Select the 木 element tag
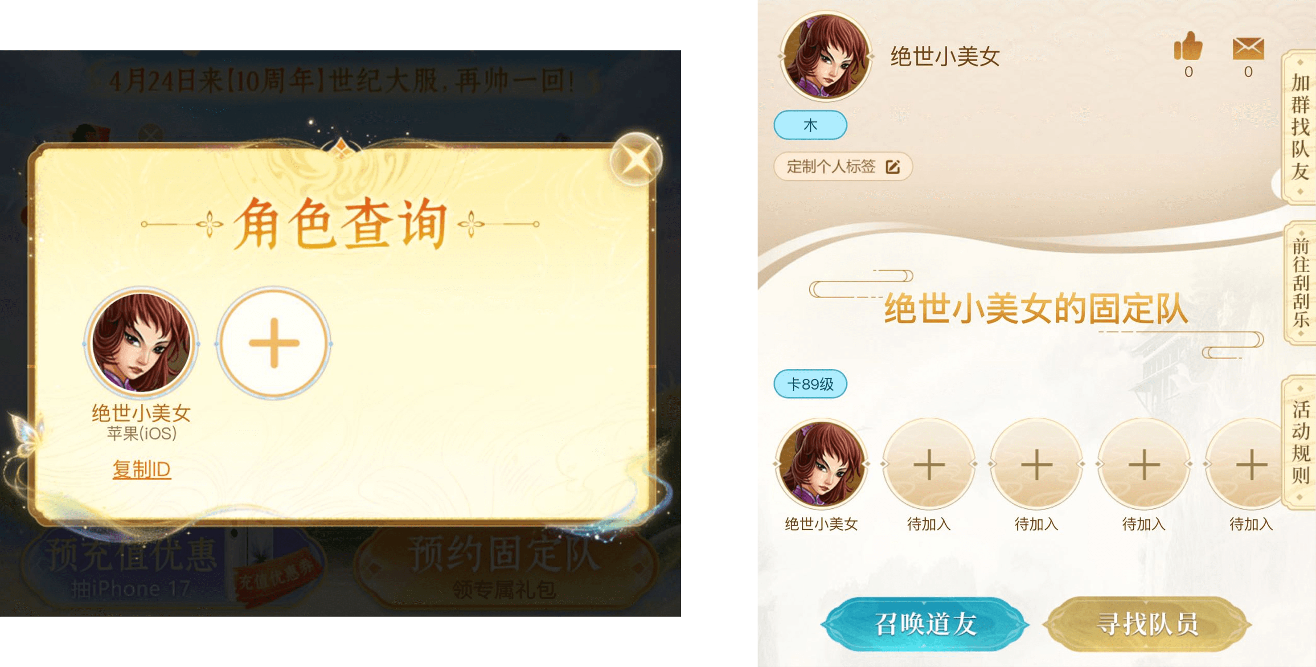Screen dimensions: 1316x667 (x=810, y=125)
